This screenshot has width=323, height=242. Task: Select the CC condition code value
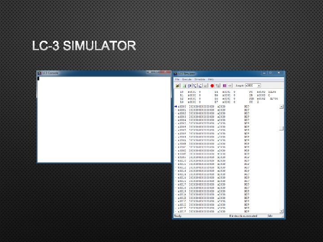258,102
